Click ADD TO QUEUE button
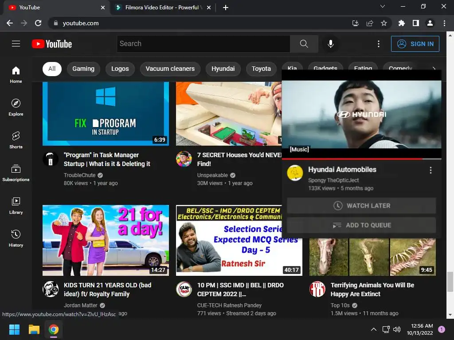This screenshot has width=454, height=340. (361, 225)
